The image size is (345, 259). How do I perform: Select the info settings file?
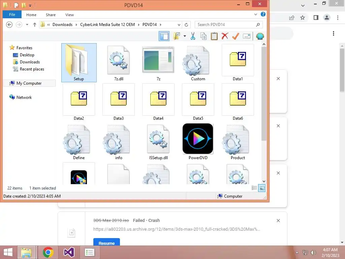tap(119, 142)
